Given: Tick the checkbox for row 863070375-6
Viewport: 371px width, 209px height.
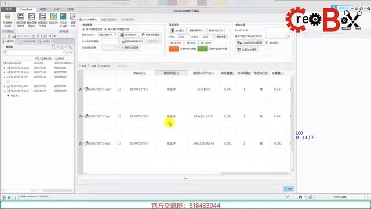Looking at the screenshot, I should click(x=119, y=143).
